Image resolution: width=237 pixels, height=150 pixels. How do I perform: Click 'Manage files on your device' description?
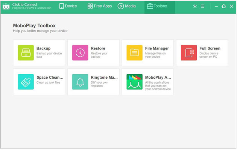155,55
